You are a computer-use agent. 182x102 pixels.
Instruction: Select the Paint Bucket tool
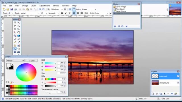tap(15, 36)
